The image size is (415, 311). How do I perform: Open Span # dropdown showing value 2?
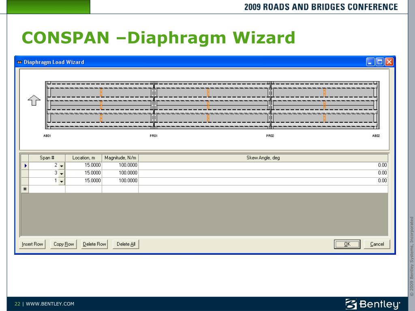[61, 166]
